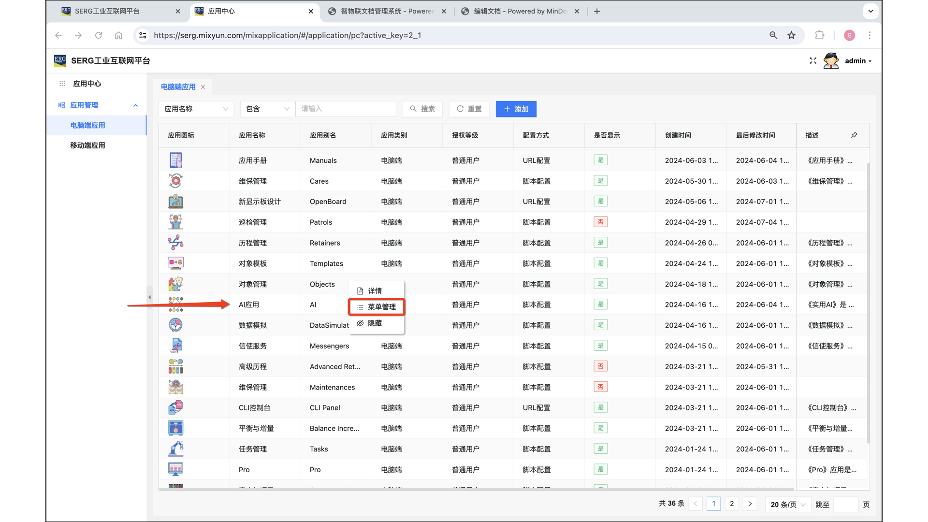Click the 重置 reset button
The image size is (928, 522).
pyautogui.click(x=469, y=109)
